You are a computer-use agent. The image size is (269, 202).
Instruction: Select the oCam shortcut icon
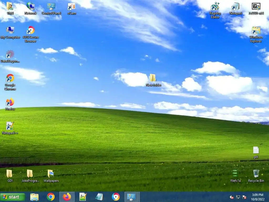coord(71,7)
